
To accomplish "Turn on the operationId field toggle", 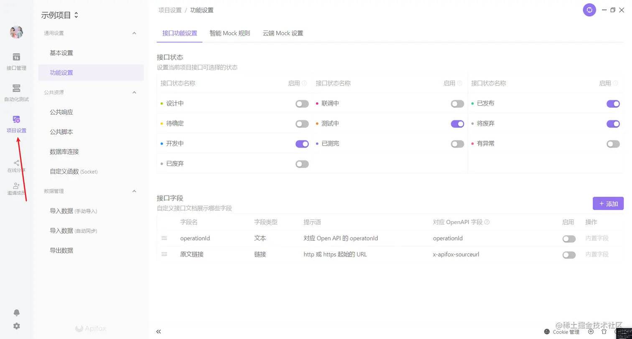I will coord(569,239).
